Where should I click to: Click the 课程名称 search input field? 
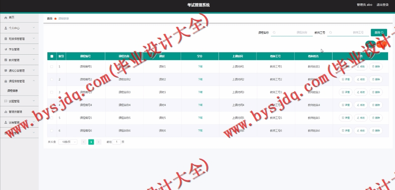click(x=292, y=33)
